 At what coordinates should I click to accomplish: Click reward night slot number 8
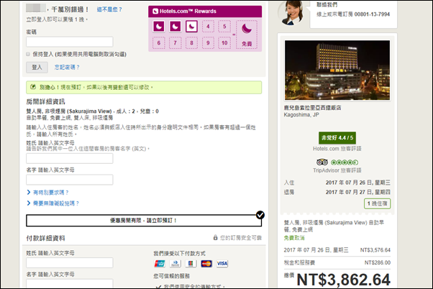click(191, 43)
